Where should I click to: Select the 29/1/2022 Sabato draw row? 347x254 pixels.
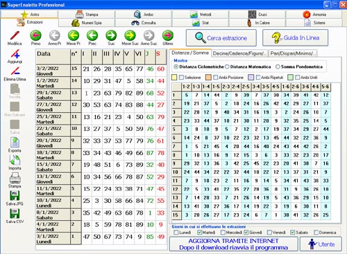[101, 95]
